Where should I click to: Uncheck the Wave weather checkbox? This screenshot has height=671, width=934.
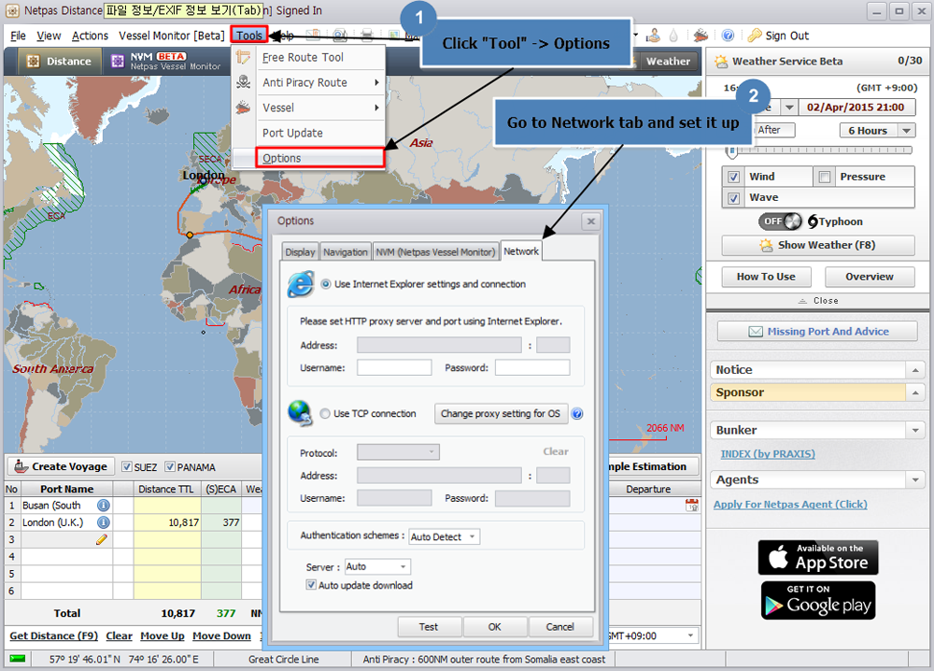pyautogui.click(x=734, y=198)
